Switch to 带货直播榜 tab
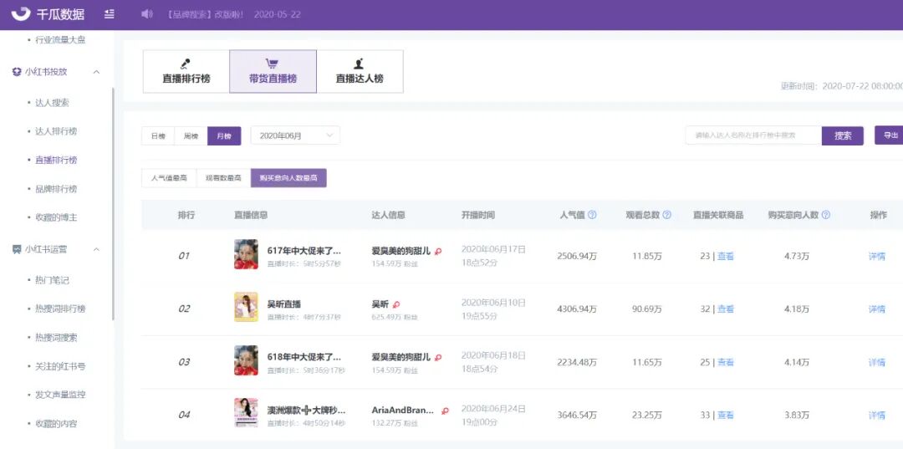The width and height of the screenshot is (903, 449). click(273, 71)
